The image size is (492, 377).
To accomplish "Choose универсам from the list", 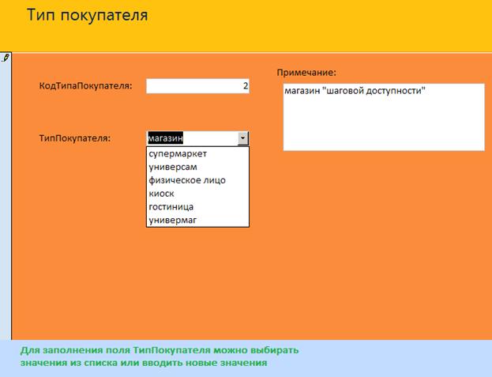I will click(x=197, y=167).
